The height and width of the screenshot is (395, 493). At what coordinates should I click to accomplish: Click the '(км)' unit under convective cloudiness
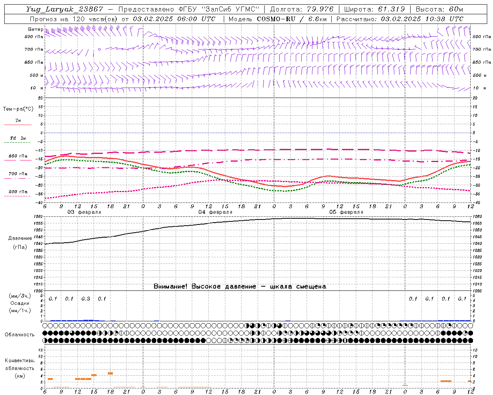(x=20, y=376)
